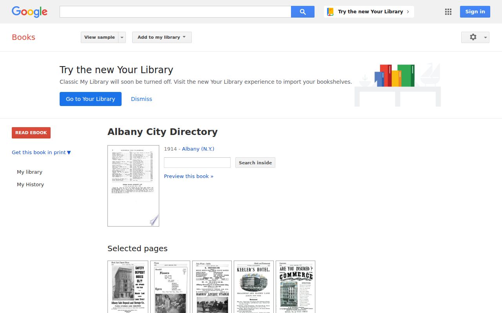Image resolution: width=502 pixels, height=313 pixels.
Task: Open the Florists page thumbnail
Action: click(170, 287)
